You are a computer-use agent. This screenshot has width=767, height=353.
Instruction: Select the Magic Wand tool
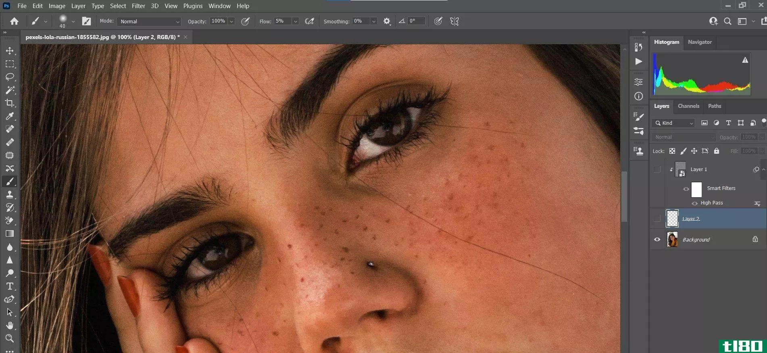pos(10,90)
